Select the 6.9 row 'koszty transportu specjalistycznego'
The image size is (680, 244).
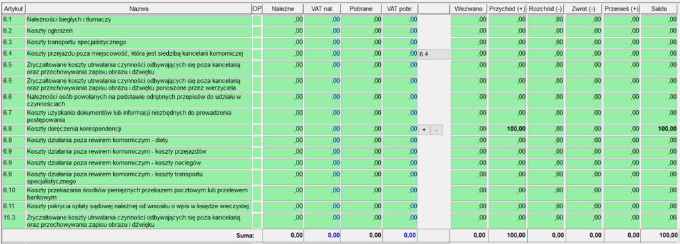[x=138, y=178]
